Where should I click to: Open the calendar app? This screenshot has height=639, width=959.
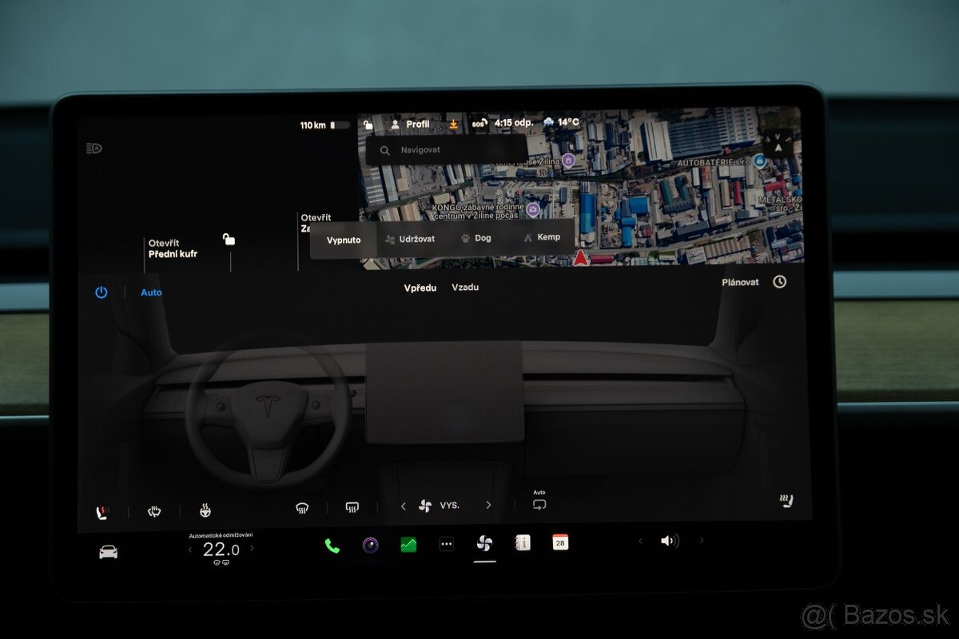click(x=560, y=542)
